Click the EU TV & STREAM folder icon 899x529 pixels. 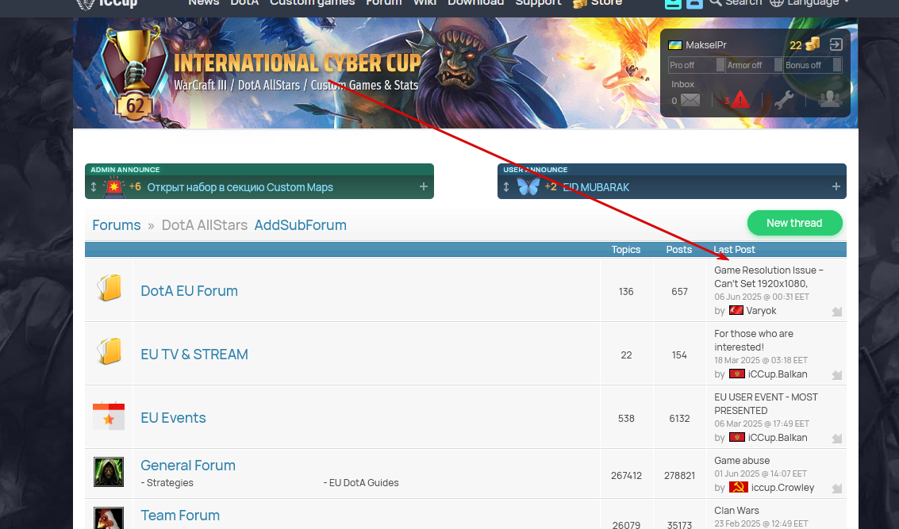pos(109,351)
